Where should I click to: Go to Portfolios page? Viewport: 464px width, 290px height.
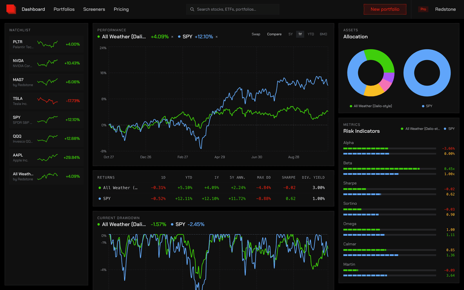click(64, 9)
